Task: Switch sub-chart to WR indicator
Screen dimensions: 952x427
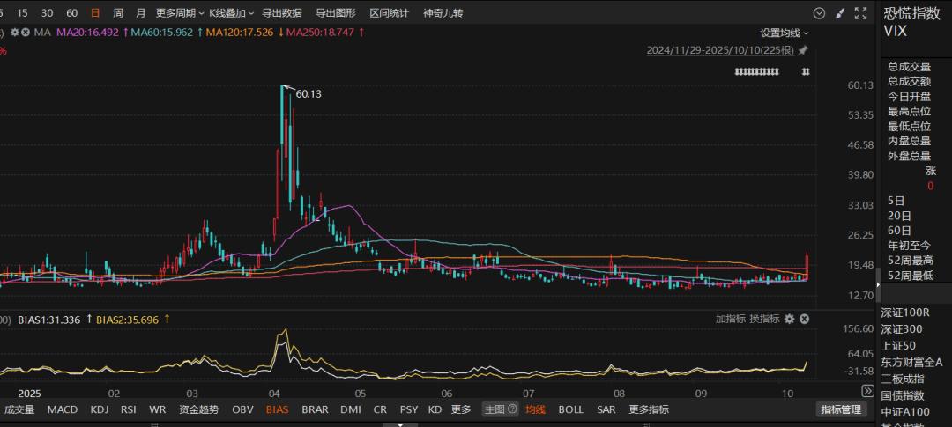Action: click(157, 409)
